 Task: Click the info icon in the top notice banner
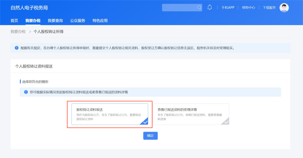tap(17, 48)
